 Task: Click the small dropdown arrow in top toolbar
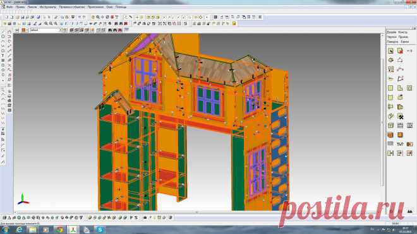[207, 17]
